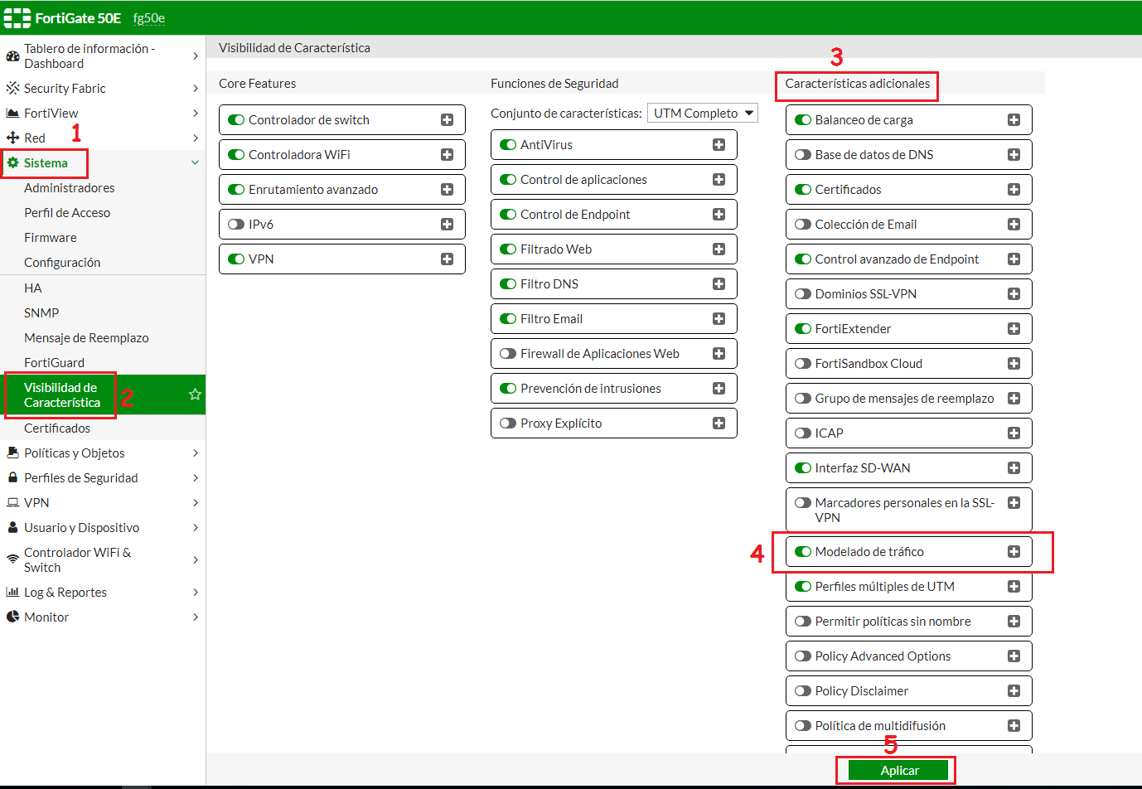Open the Conjunto de características dropdown
The width and height of the screenshot is (1142, 789).
tap(703, 114)
